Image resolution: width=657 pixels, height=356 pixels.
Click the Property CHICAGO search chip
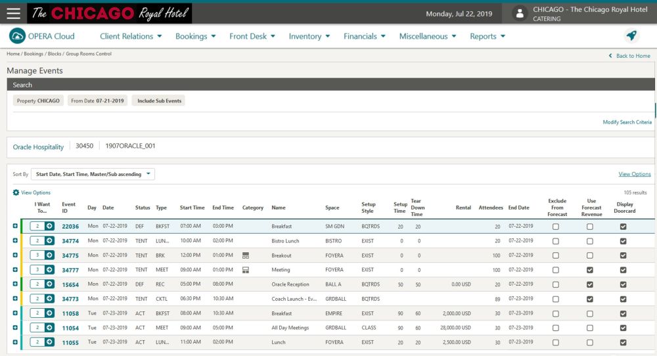(38, 101)
